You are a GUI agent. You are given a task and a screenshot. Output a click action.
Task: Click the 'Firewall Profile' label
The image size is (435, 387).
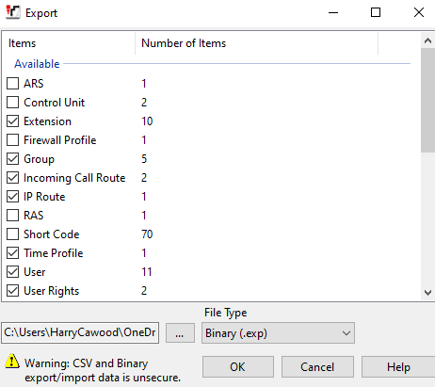(60, 140)
